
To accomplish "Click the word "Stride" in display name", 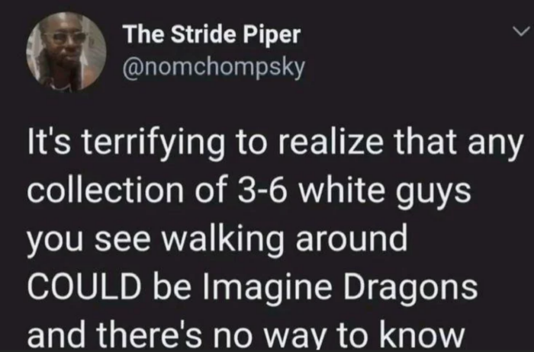I will [203, 34].
